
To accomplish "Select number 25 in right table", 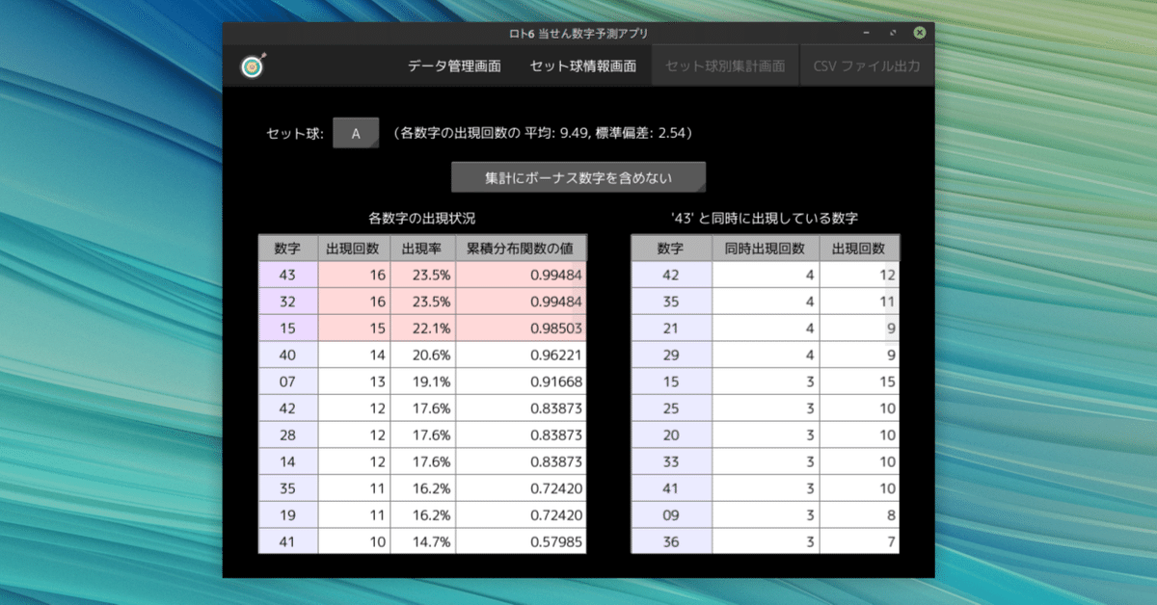I will click(x=671, y=408).
